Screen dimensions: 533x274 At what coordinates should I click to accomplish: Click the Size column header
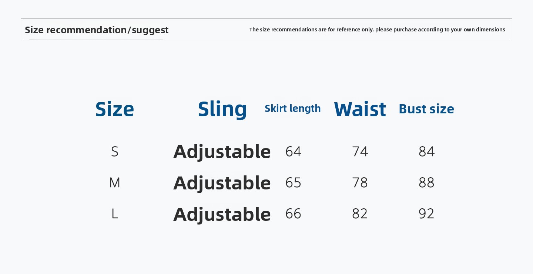[x=115, y=109]
